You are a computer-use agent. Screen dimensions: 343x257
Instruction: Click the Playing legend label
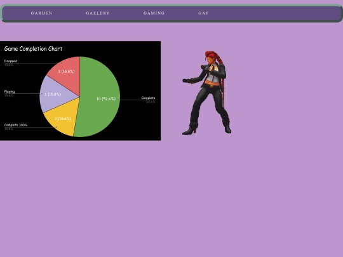pos(10,91)
